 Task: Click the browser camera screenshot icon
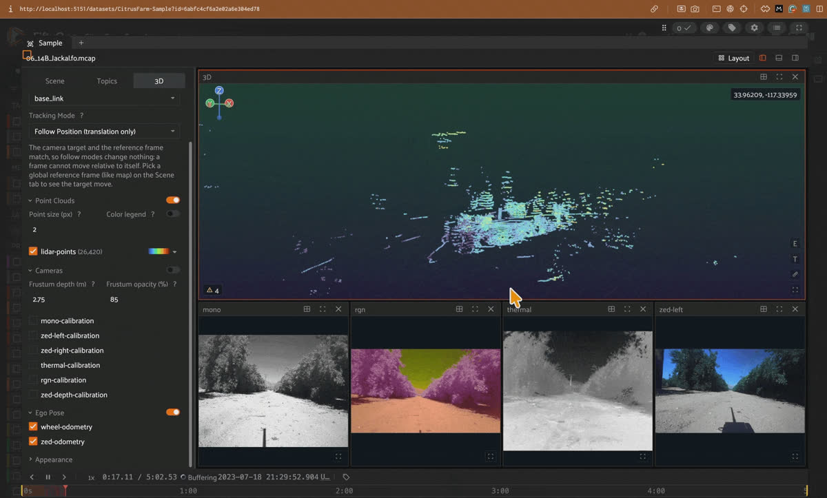(695, 9)
